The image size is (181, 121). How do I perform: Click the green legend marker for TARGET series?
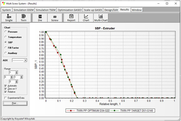[x=115, y=110]
